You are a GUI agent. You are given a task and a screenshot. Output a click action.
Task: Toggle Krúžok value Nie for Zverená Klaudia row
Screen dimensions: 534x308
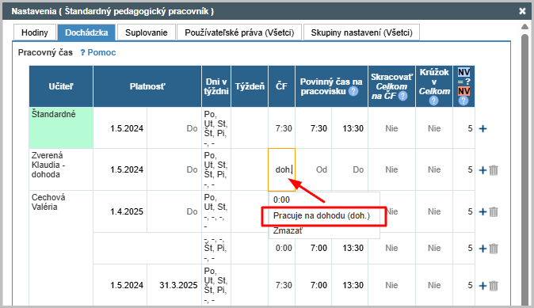click(x=434, y=169)
